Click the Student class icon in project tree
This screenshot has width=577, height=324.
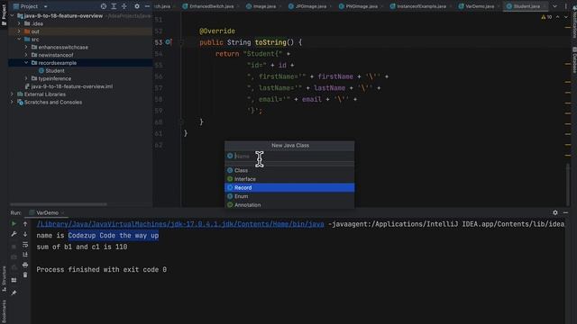click(41, 70)
